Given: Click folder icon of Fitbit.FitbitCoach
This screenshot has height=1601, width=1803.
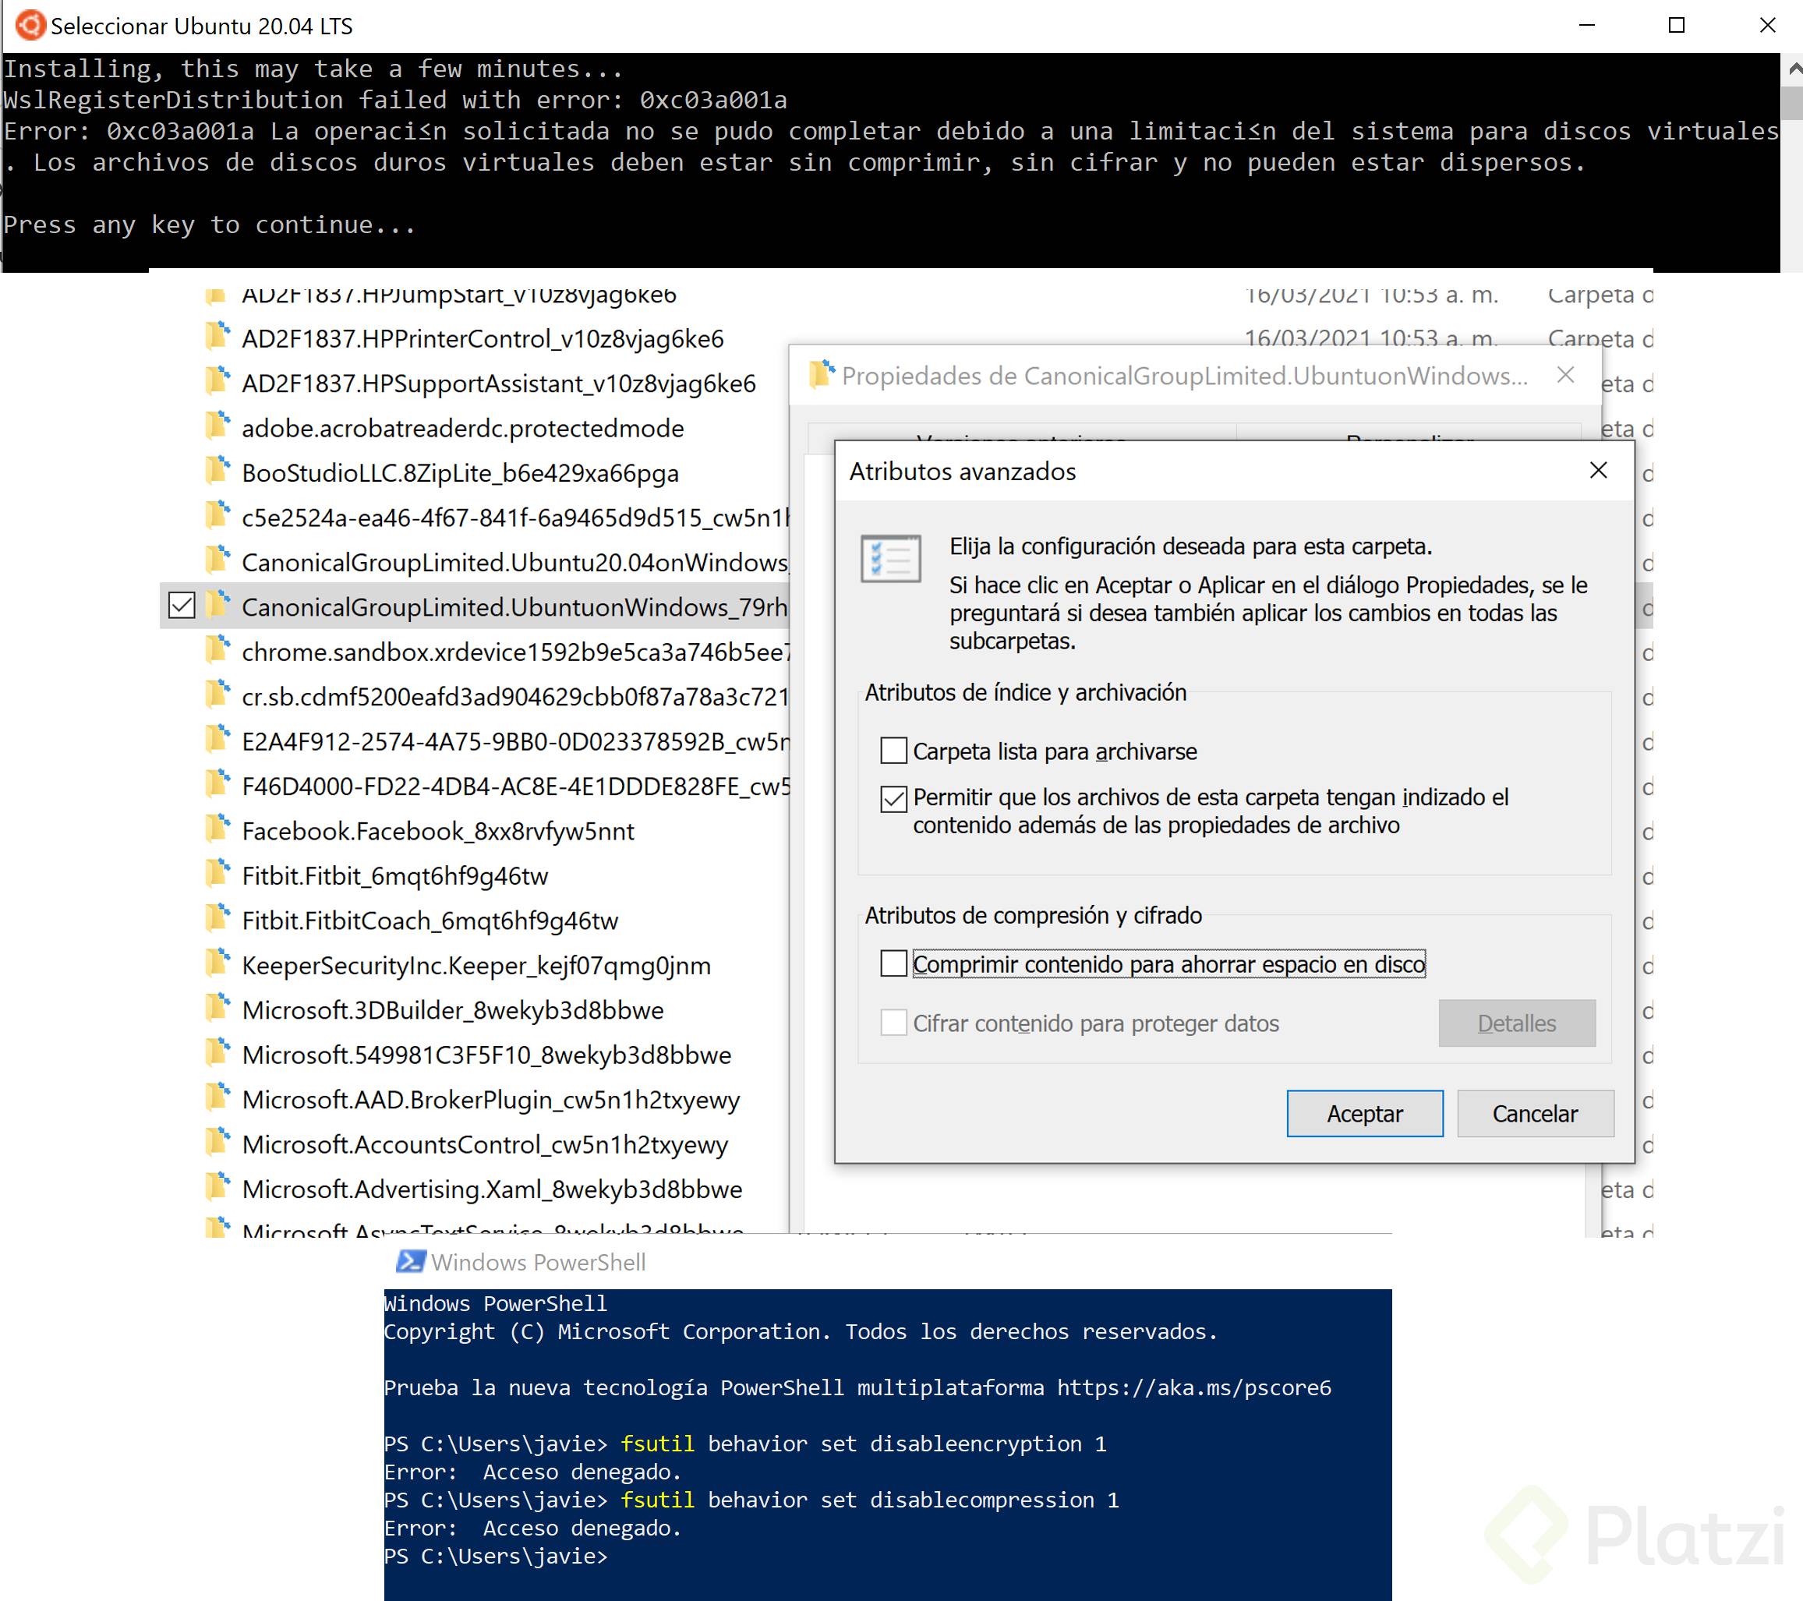Looking at the screenshot, I should click(217, 919).
